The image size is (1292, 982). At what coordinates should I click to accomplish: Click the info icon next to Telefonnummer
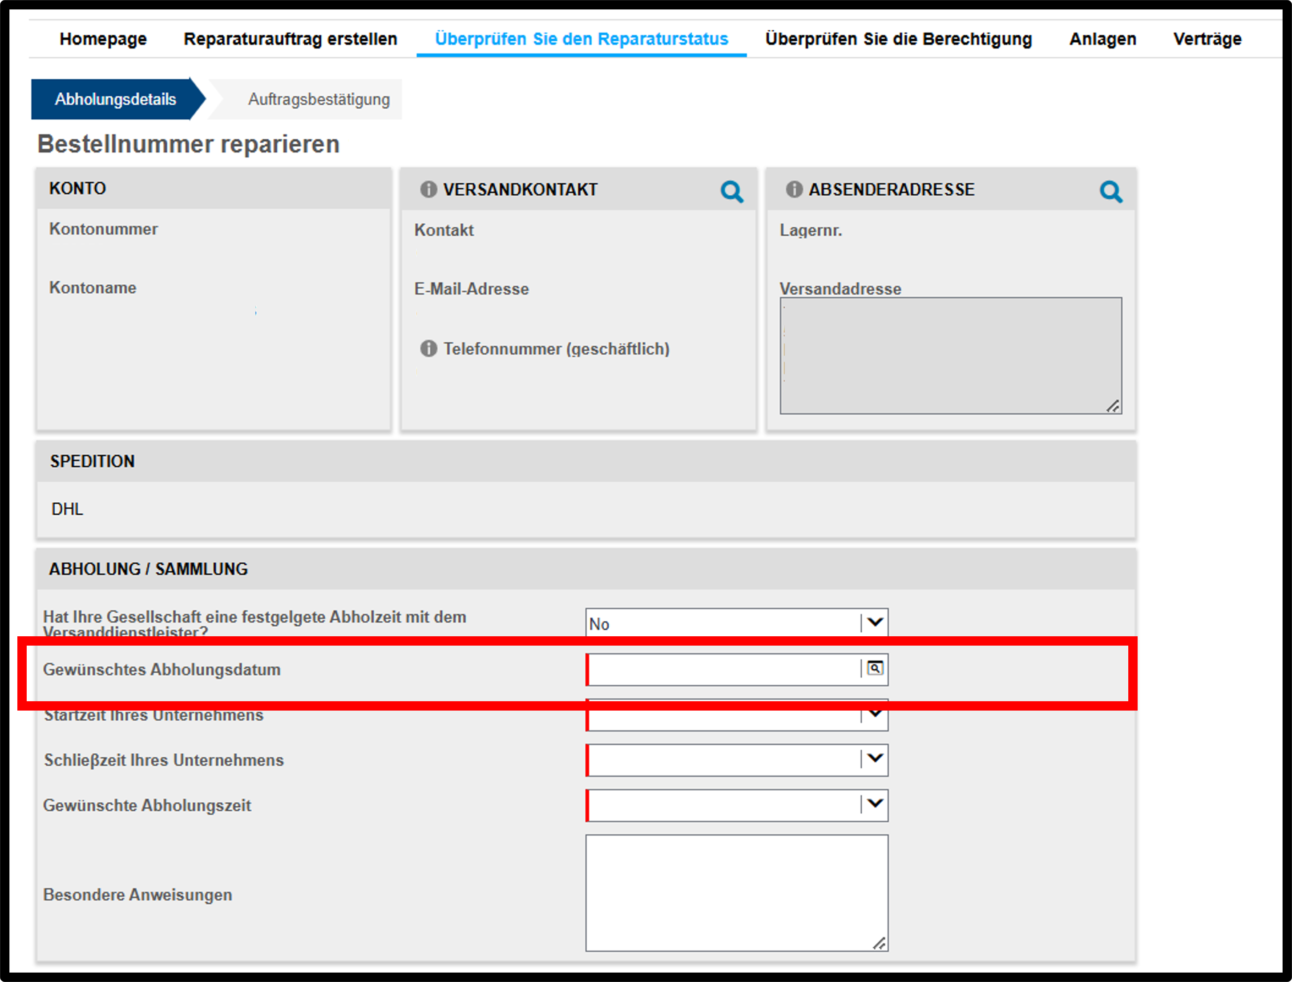pos(428,348)
